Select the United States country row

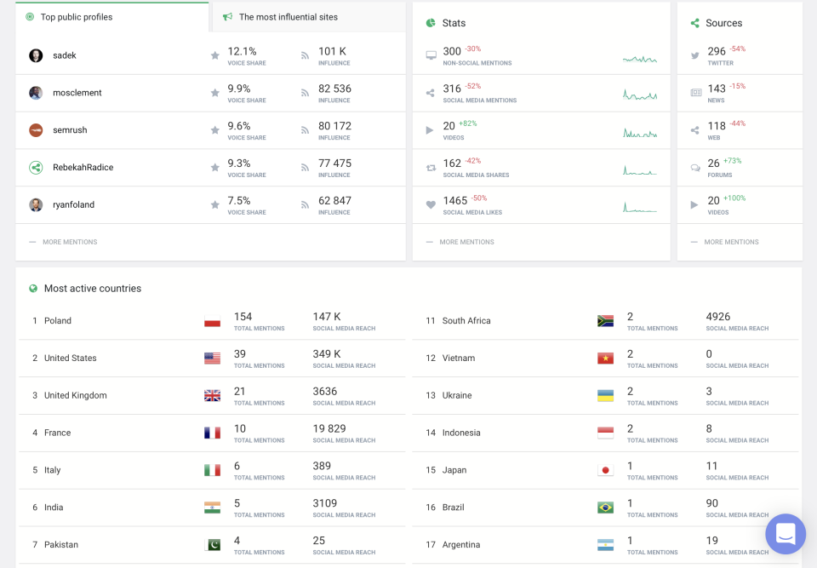pos(71,359)
